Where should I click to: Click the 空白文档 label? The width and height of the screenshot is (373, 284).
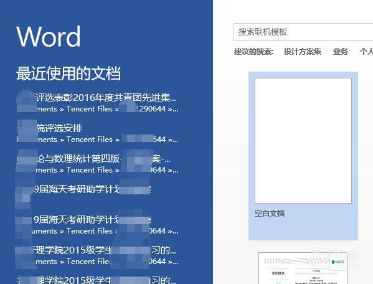click(x=270, y=214)
